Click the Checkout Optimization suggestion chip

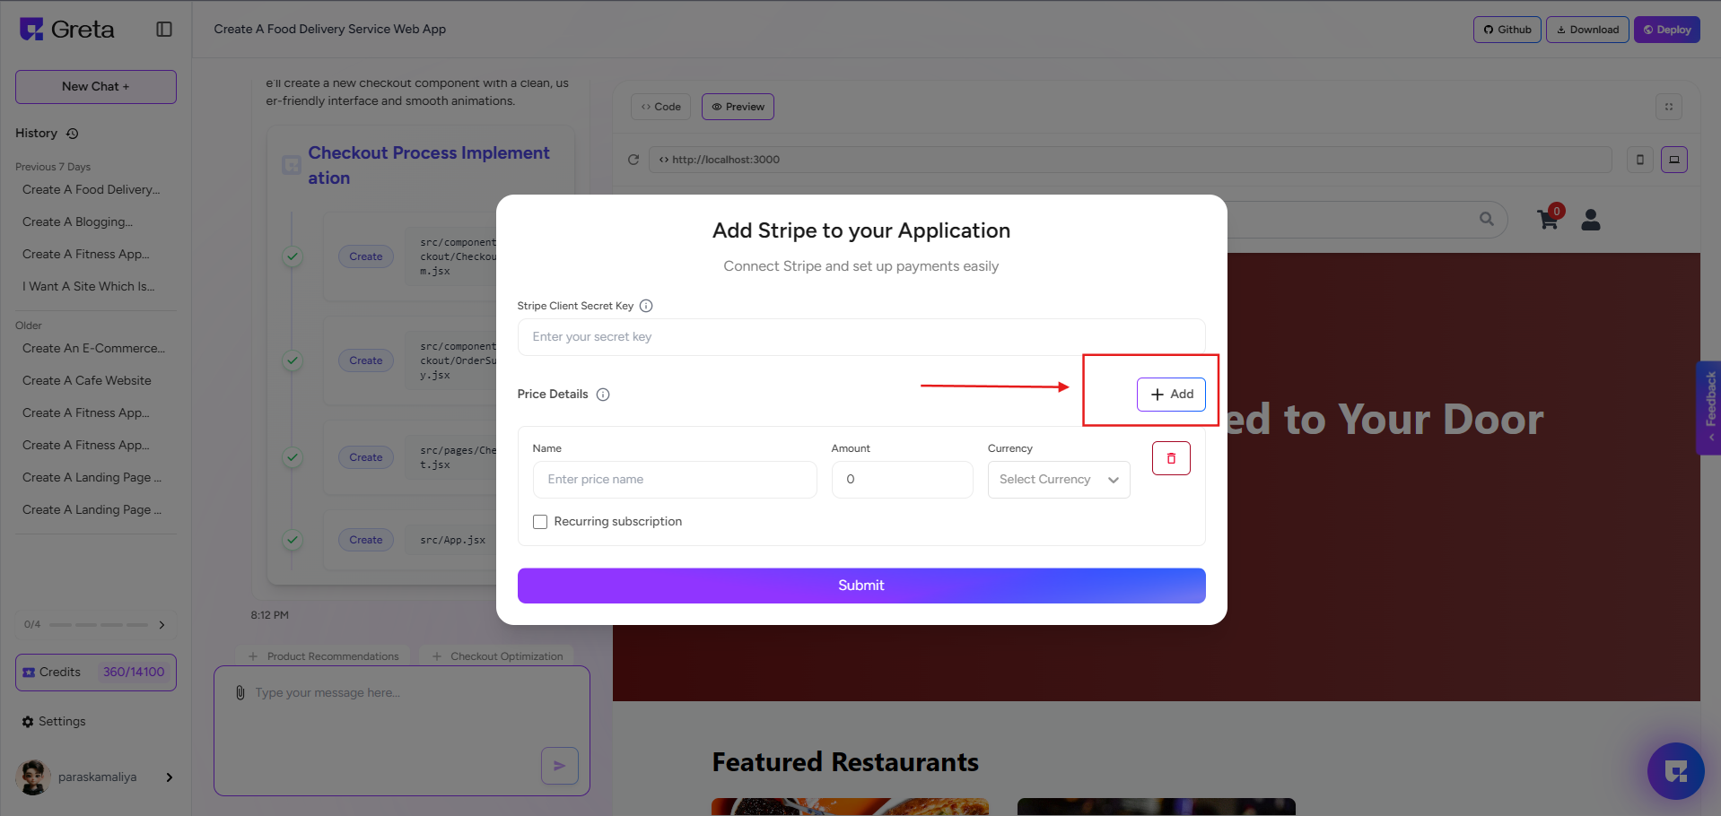498,656
